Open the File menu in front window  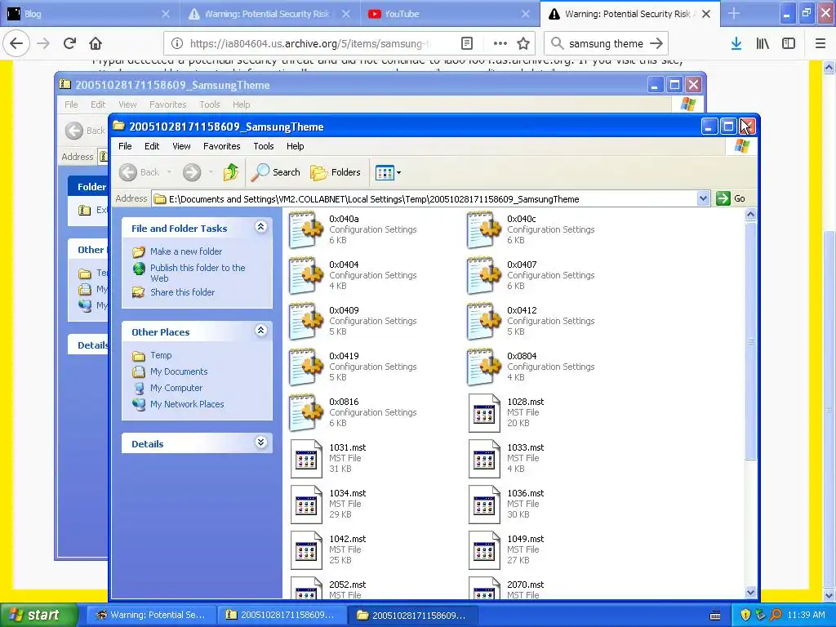pos(125,146)
